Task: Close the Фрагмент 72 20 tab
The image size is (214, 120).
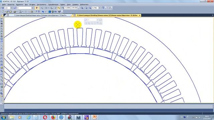Action: 139,15
